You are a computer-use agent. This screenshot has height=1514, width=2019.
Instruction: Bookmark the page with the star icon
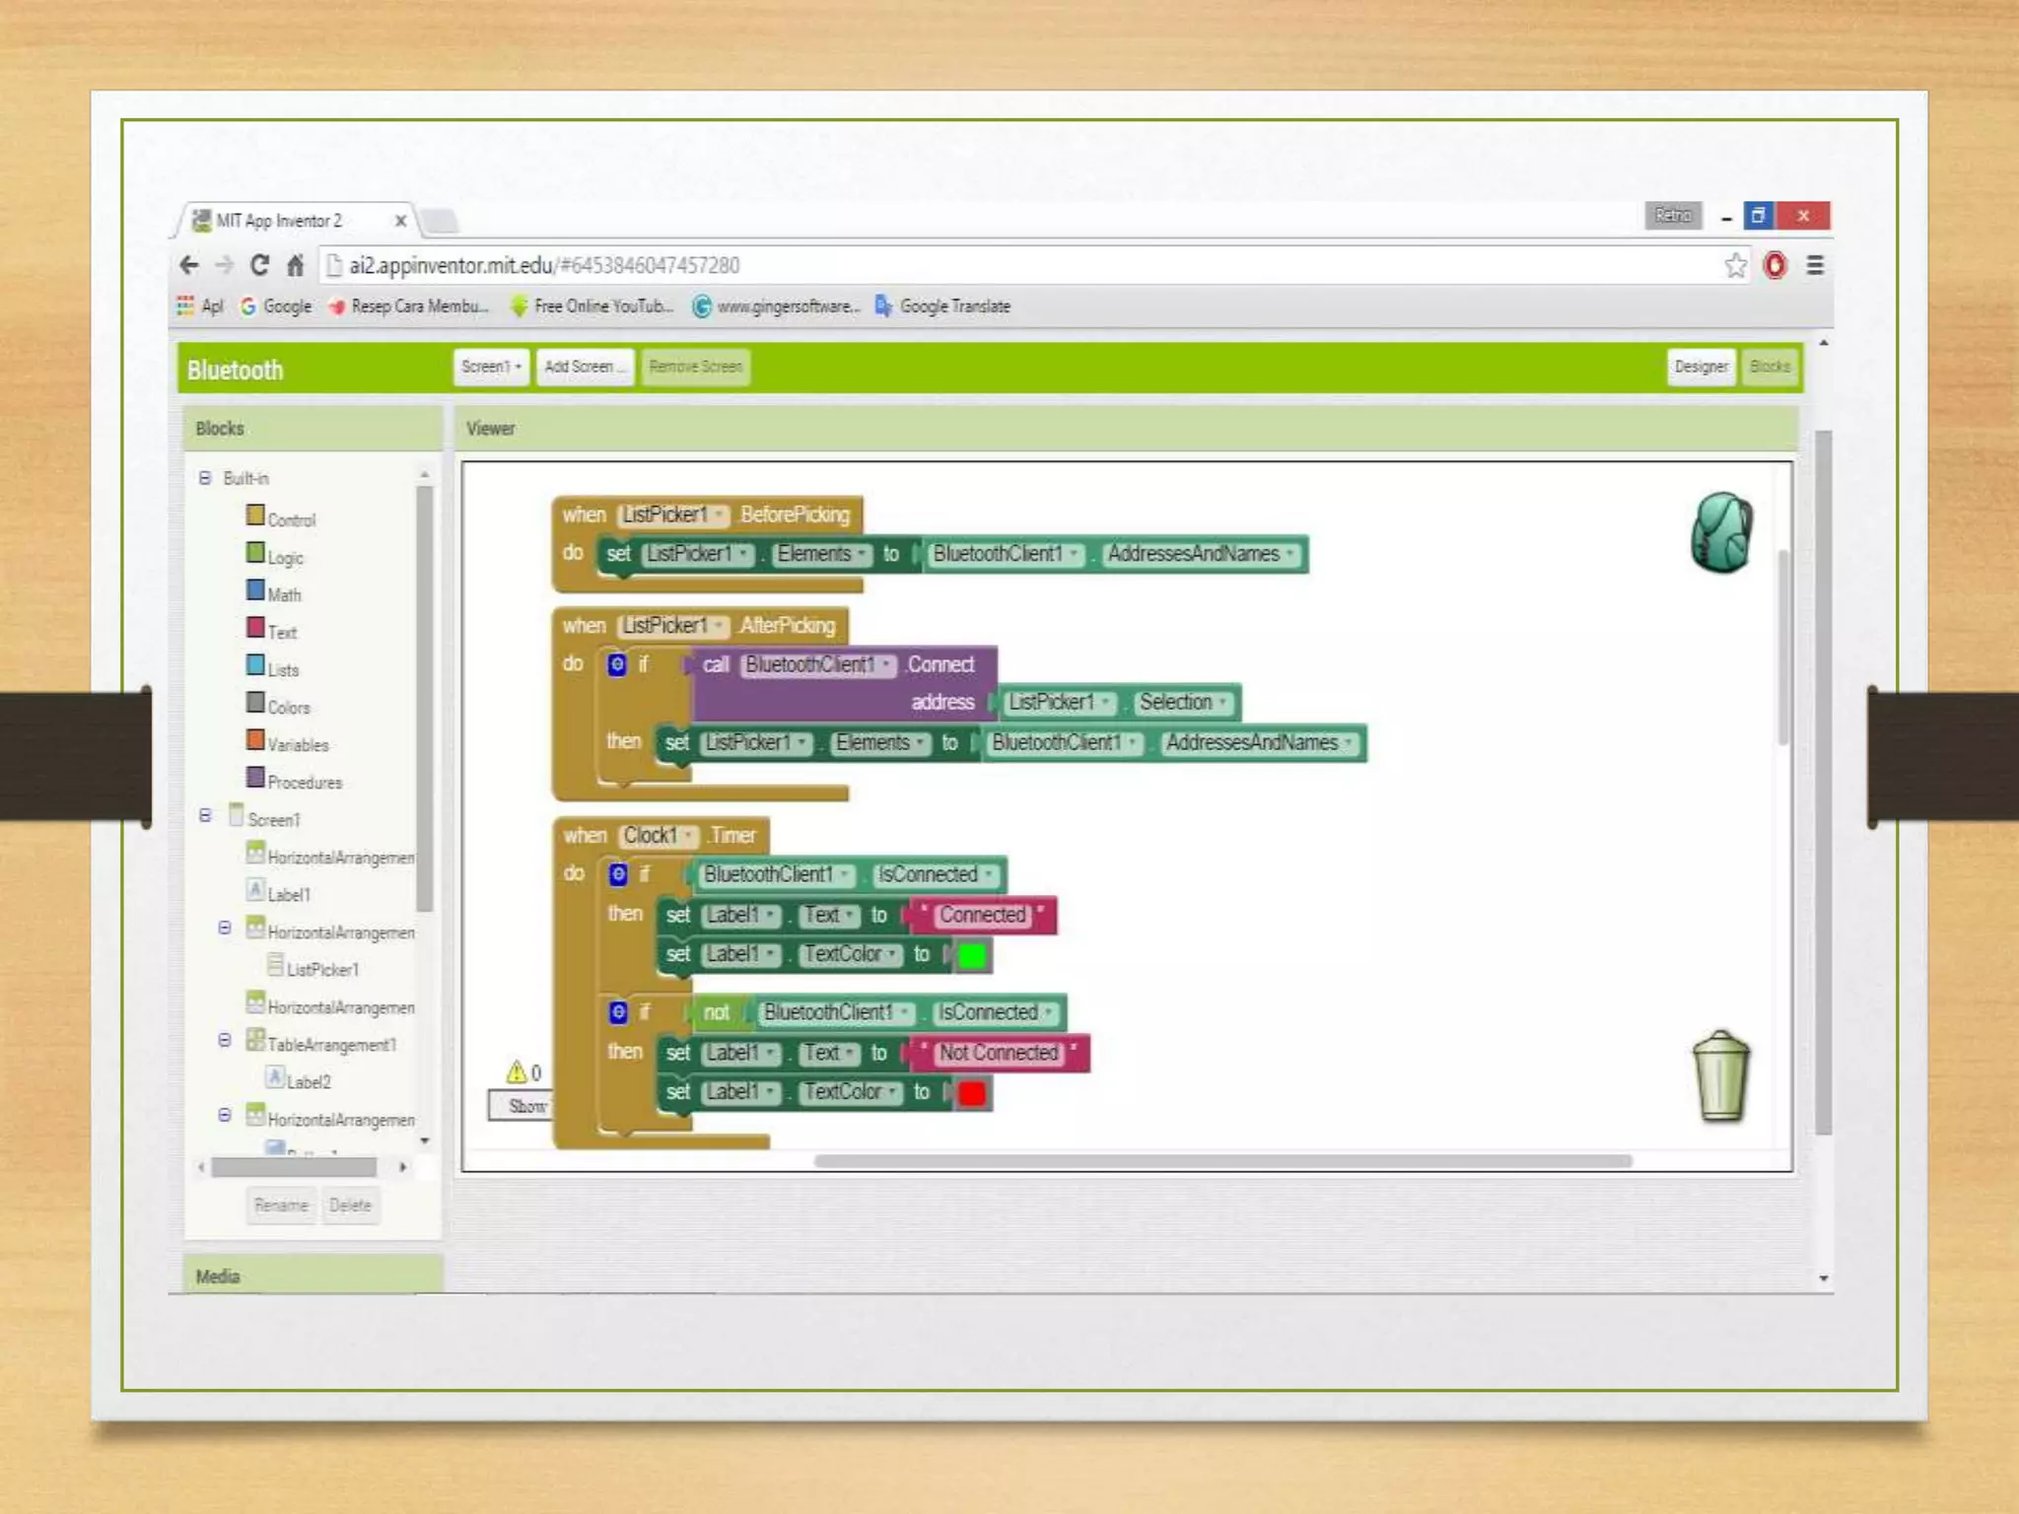pos(1735,265)
